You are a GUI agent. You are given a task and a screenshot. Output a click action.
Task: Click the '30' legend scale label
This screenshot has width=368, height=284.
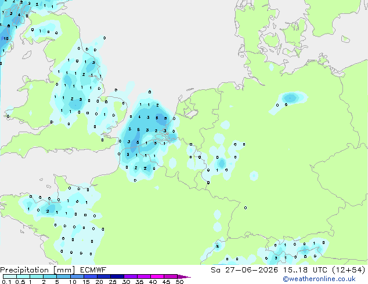click(126, 282)
